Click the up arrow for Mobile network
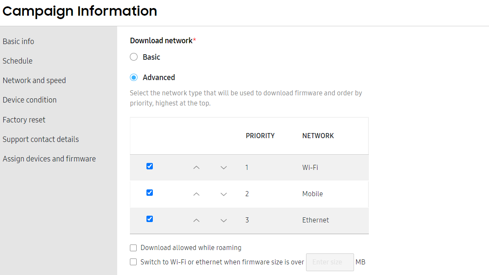Viewport: 489px width, 275px height. 196,194
